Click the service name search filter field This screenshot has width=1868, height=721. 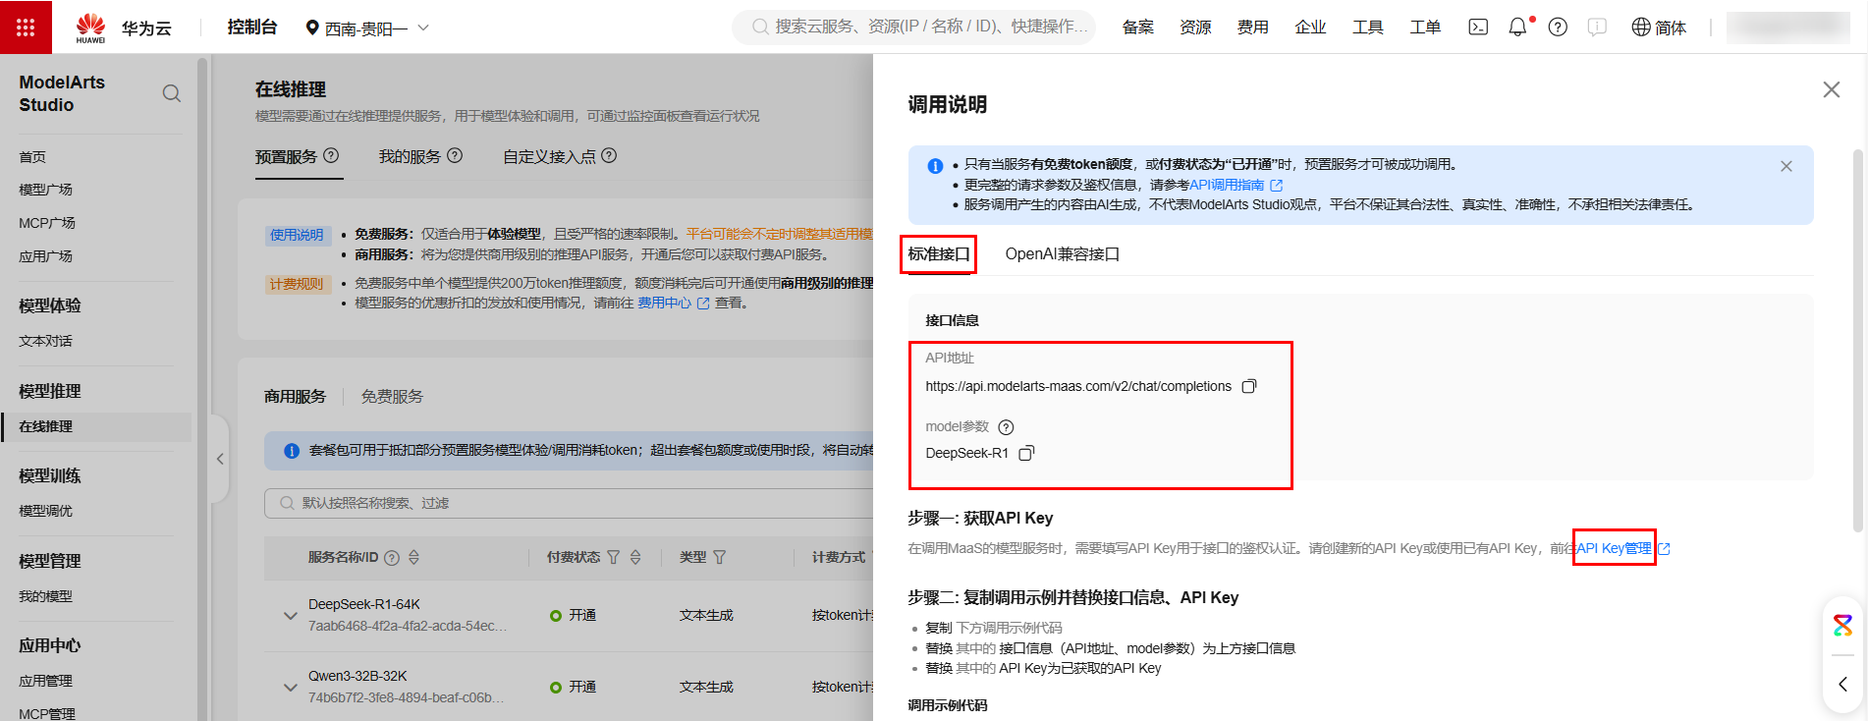pos(570,503)
